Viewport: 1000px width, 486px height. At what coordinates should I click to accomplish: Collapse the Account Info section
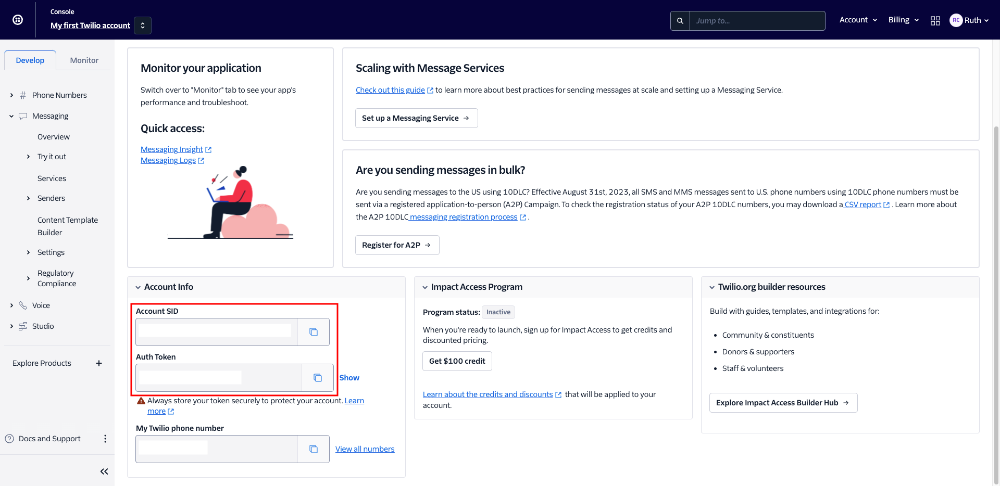coord(138,287)
